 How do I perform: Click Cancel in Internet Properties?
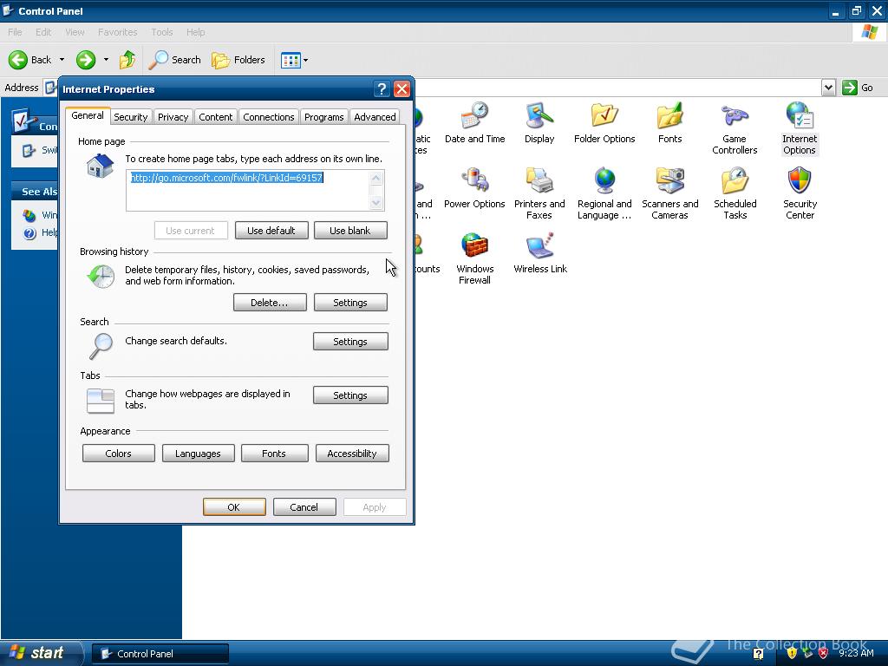304,506
